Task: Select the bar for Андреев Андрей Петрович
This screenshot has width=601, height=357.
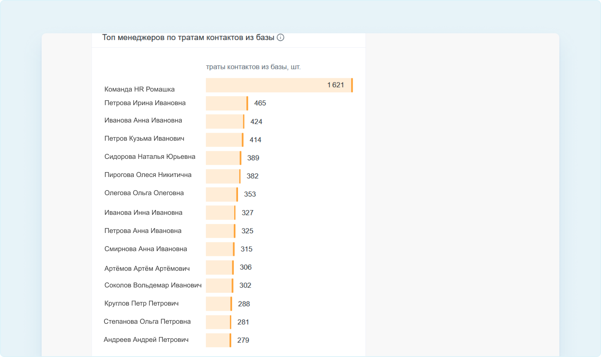Action: pos(218,340)
